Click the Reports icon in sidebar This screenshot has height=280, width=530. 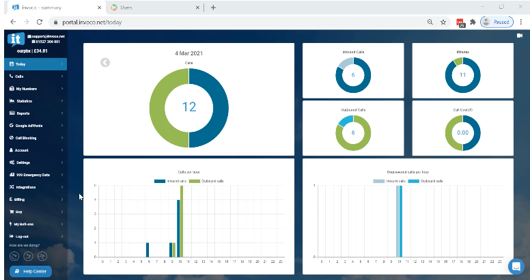(x=12, y=113)
